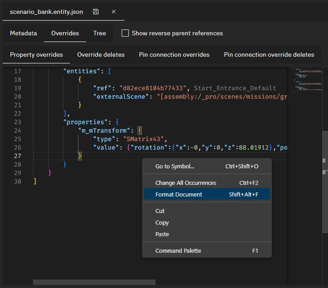Viewport: 328px width, 288px height.
Task: Click the closing bracket on line 30
Action: pyautogui.click(x=35, y=181)
